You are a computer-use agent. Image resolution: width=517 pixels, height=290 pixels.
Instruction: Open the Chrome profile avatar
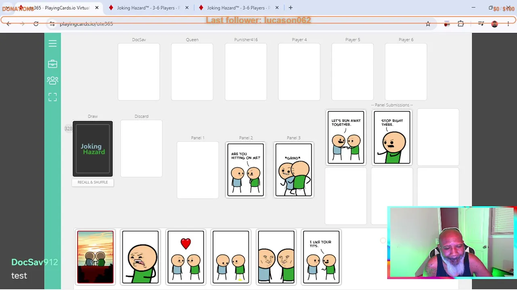click(495, 24)
